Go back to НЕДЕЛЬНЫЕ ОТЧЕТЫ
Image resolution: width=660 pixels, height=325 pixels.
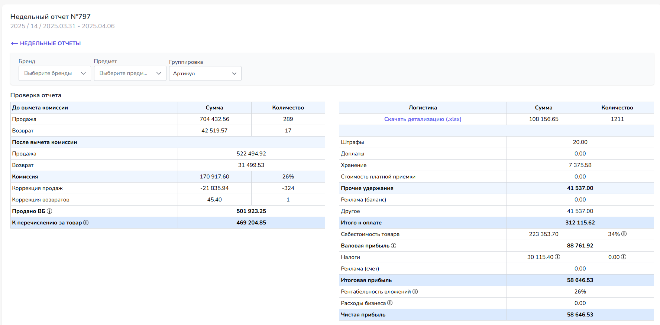point(46,43)
